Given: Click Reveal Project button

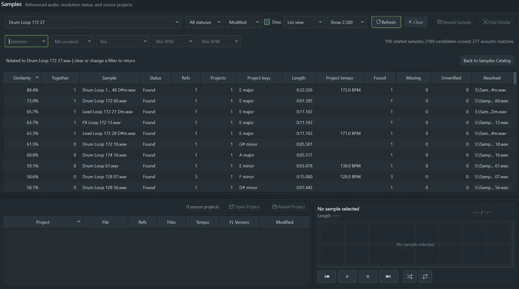Looking at the screenshot, I should tap(289, 207).
